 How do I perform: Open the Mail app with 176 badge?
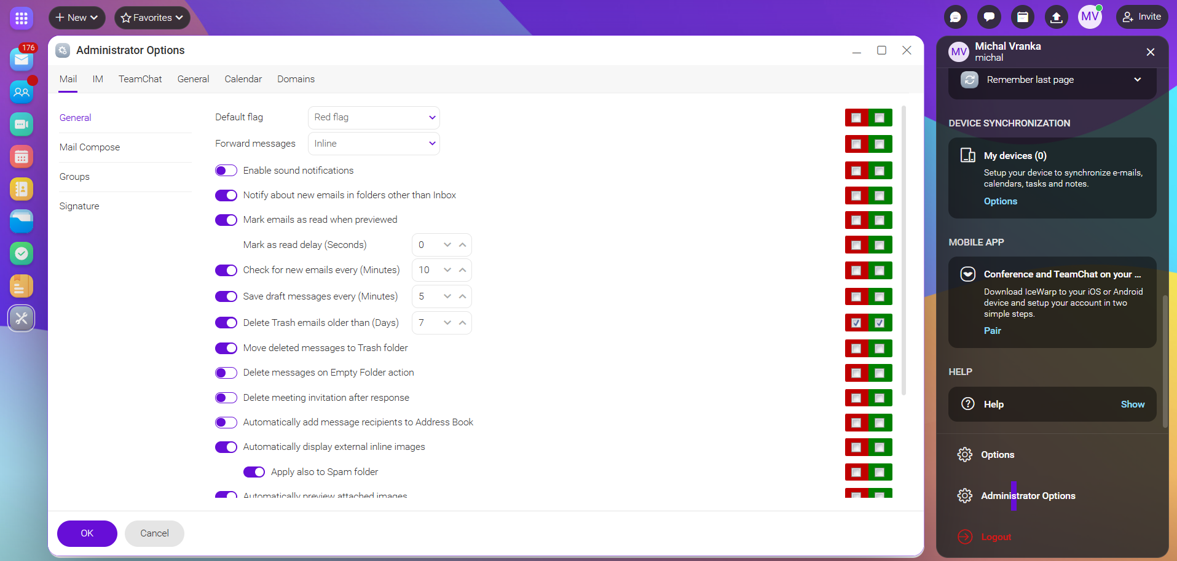[x=22, y=59]
